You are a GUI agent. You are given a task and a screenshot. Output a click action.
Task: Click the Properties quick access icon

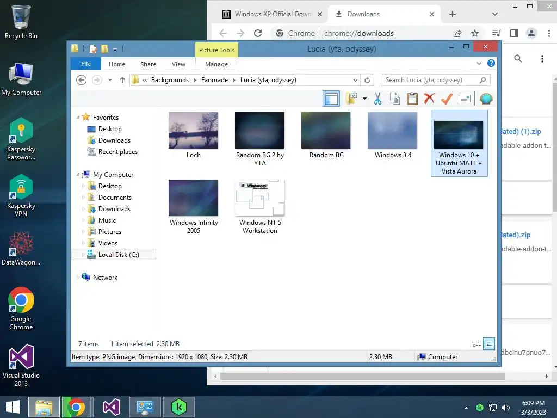[92, 48]
